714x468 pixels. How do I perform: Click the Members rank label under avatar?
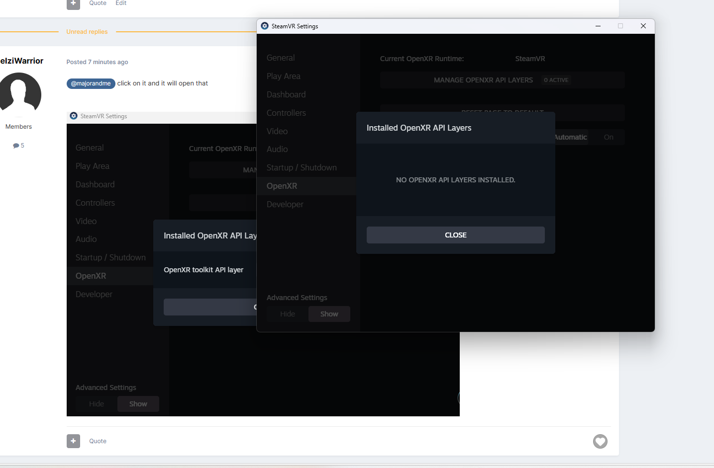click(18, 127)
